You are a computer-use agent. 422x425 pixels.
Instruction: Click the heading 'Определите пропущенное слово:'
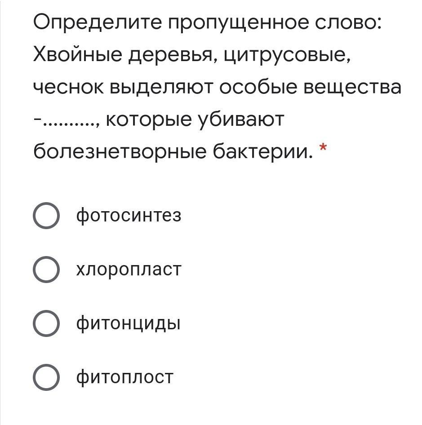pyautogui.click(x=208, y=23)
